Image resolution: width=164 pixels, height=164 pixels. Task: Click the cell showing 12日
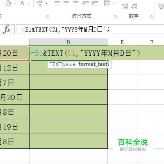pos(14,68)
